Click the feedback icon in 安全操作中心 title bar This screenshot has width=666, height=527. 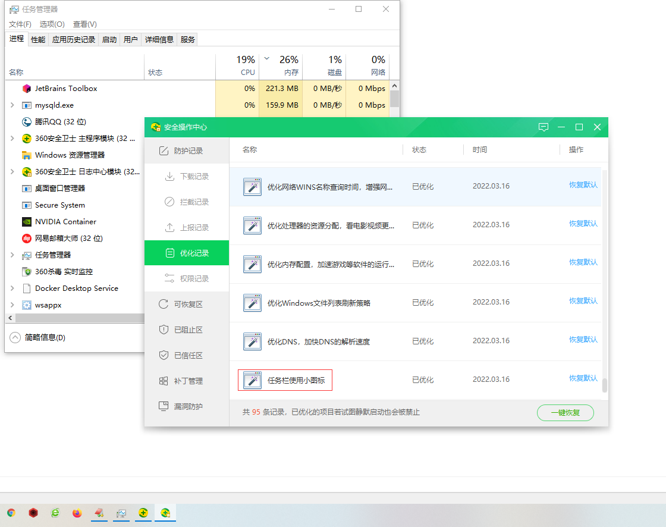click(543, 127)
